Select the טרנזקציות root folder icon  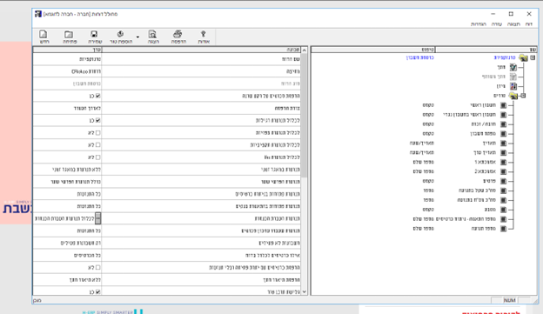click(523, 57)
